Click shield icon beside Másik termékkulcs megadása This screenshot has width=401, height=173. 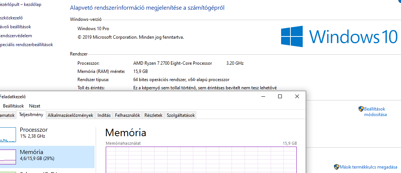[337, 167]
